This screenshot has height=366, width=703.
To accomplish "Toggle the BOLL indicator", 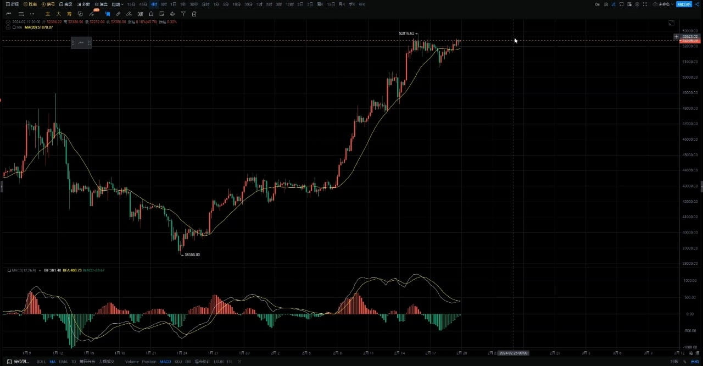I will tap(41, 362).
